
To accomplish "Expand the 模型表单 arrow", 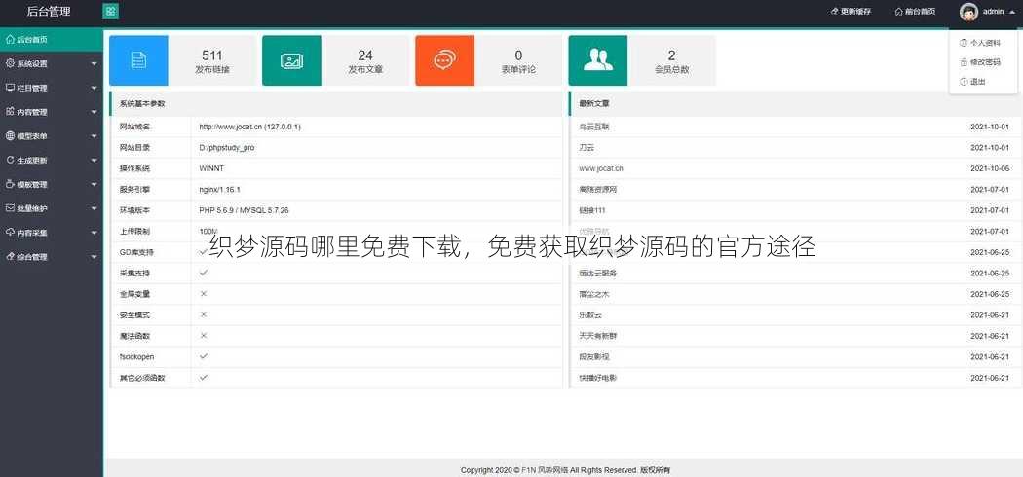I will click(x=94, y=136).
